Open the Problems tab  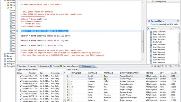click(21, 66)
